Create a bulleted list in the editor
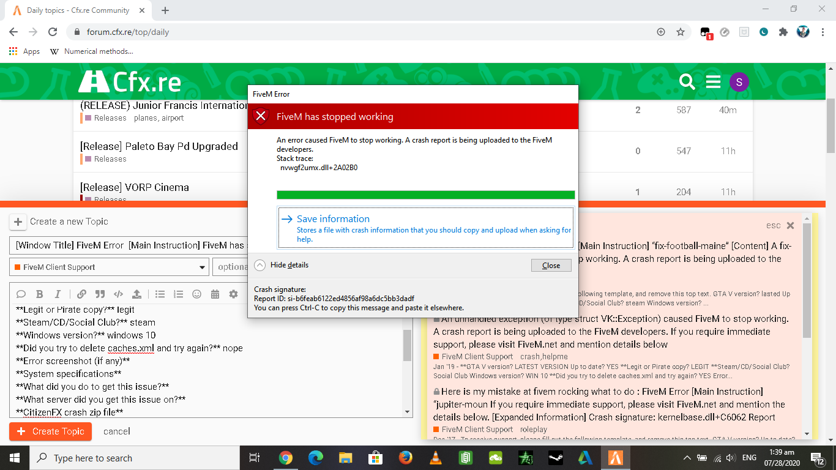This screenshot has height=470, width=836. (160, 294)
